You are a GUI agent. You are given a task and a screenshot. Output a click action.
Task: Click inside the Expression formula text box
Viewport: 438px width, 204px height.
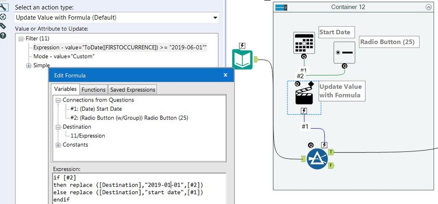tap(139, 188)
